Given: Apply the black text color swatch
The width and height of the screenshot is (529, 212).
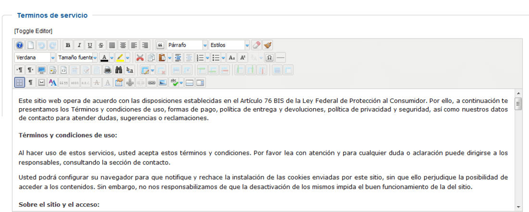Looking at the screenshot, I should tap(104, 58).
